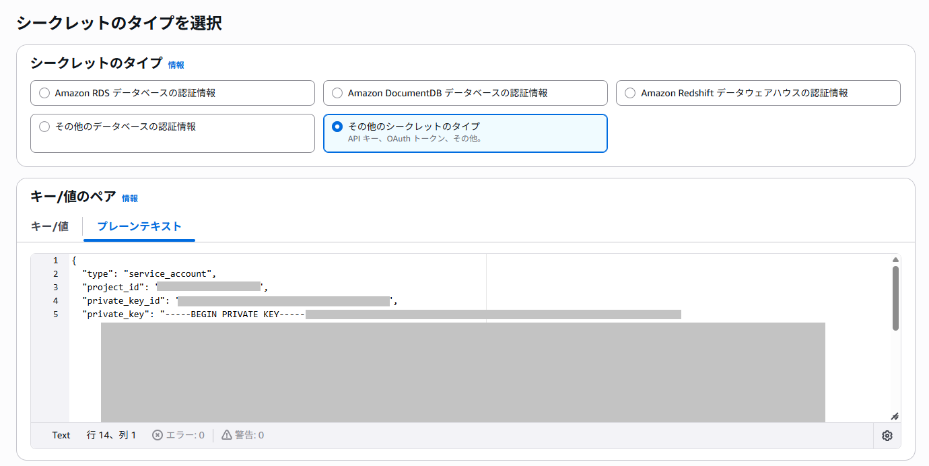Click line number 5 in editor gutter

coord(55,314)
